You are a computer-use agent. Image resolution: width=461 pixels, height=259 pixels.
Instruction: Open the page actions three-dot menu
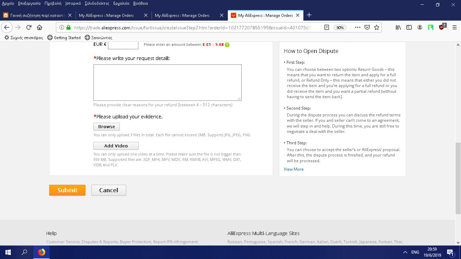tap(358, 27)
